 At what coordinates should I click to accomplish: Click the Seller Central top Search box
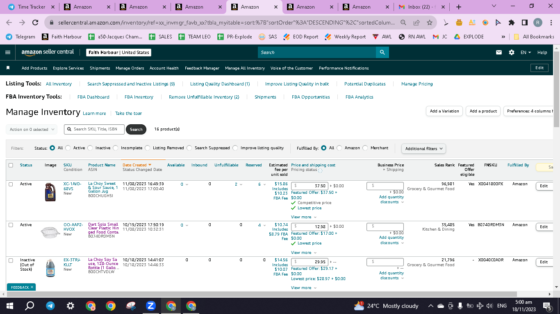coord(317,52)
